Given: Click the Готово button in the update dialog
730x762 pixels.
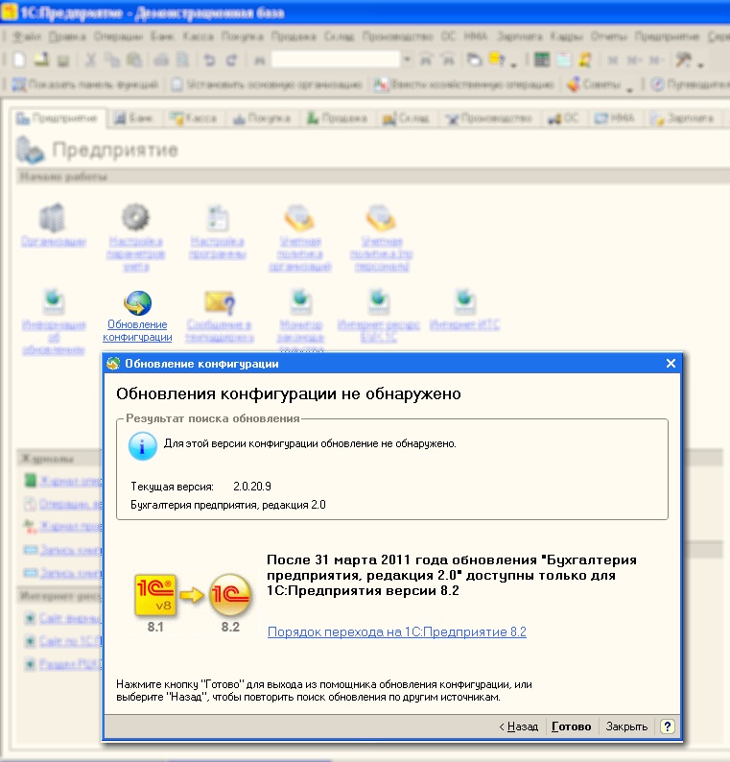Looking at the screenshot, I should pyautogui.click(x=571, y=726).
